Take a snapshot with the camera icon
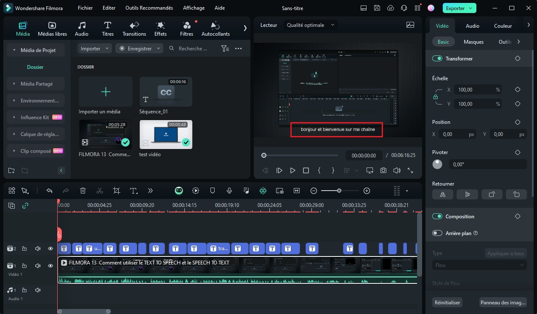 point(383,170)
